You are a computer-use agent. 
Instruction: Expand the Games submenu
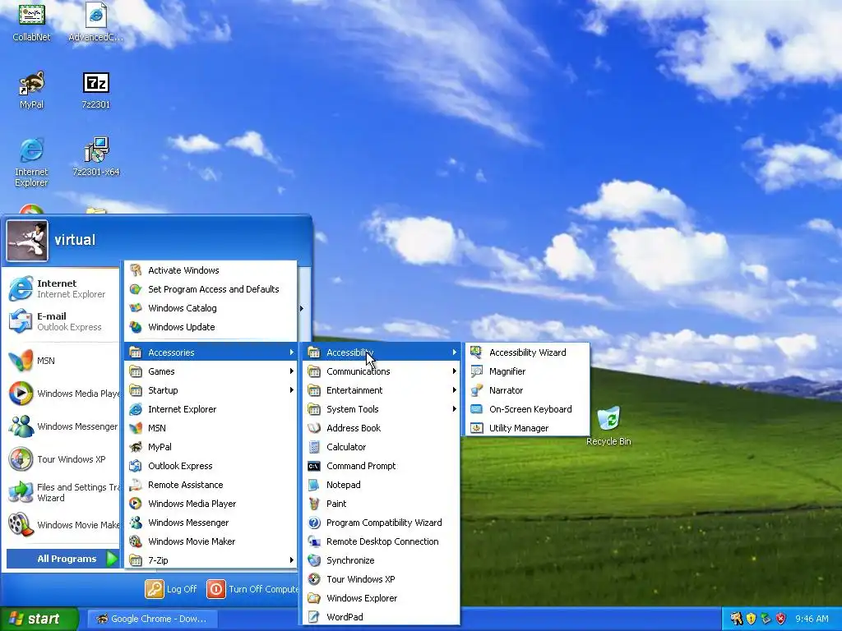coord(210,371)
